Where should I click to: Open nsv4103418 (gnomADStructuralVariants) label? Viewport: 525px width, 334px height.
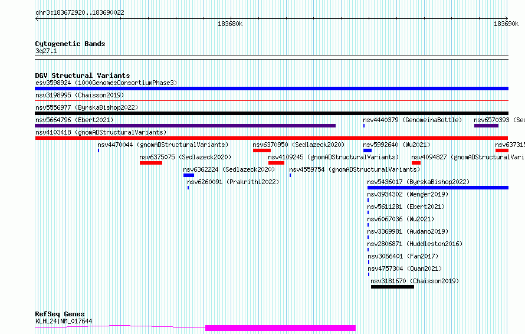[x=101, y=132]
